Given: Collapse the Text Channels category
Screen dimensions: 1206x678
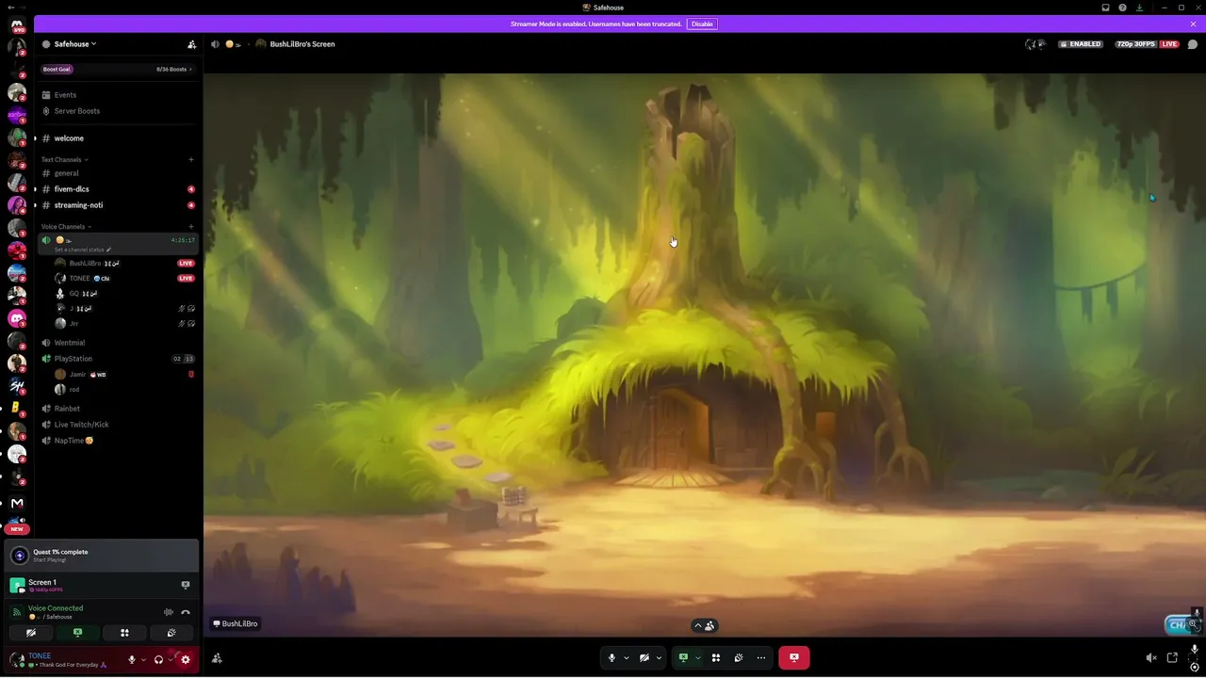Looking at the screenshot, I should pyautogui.click(x=64, y=160).
